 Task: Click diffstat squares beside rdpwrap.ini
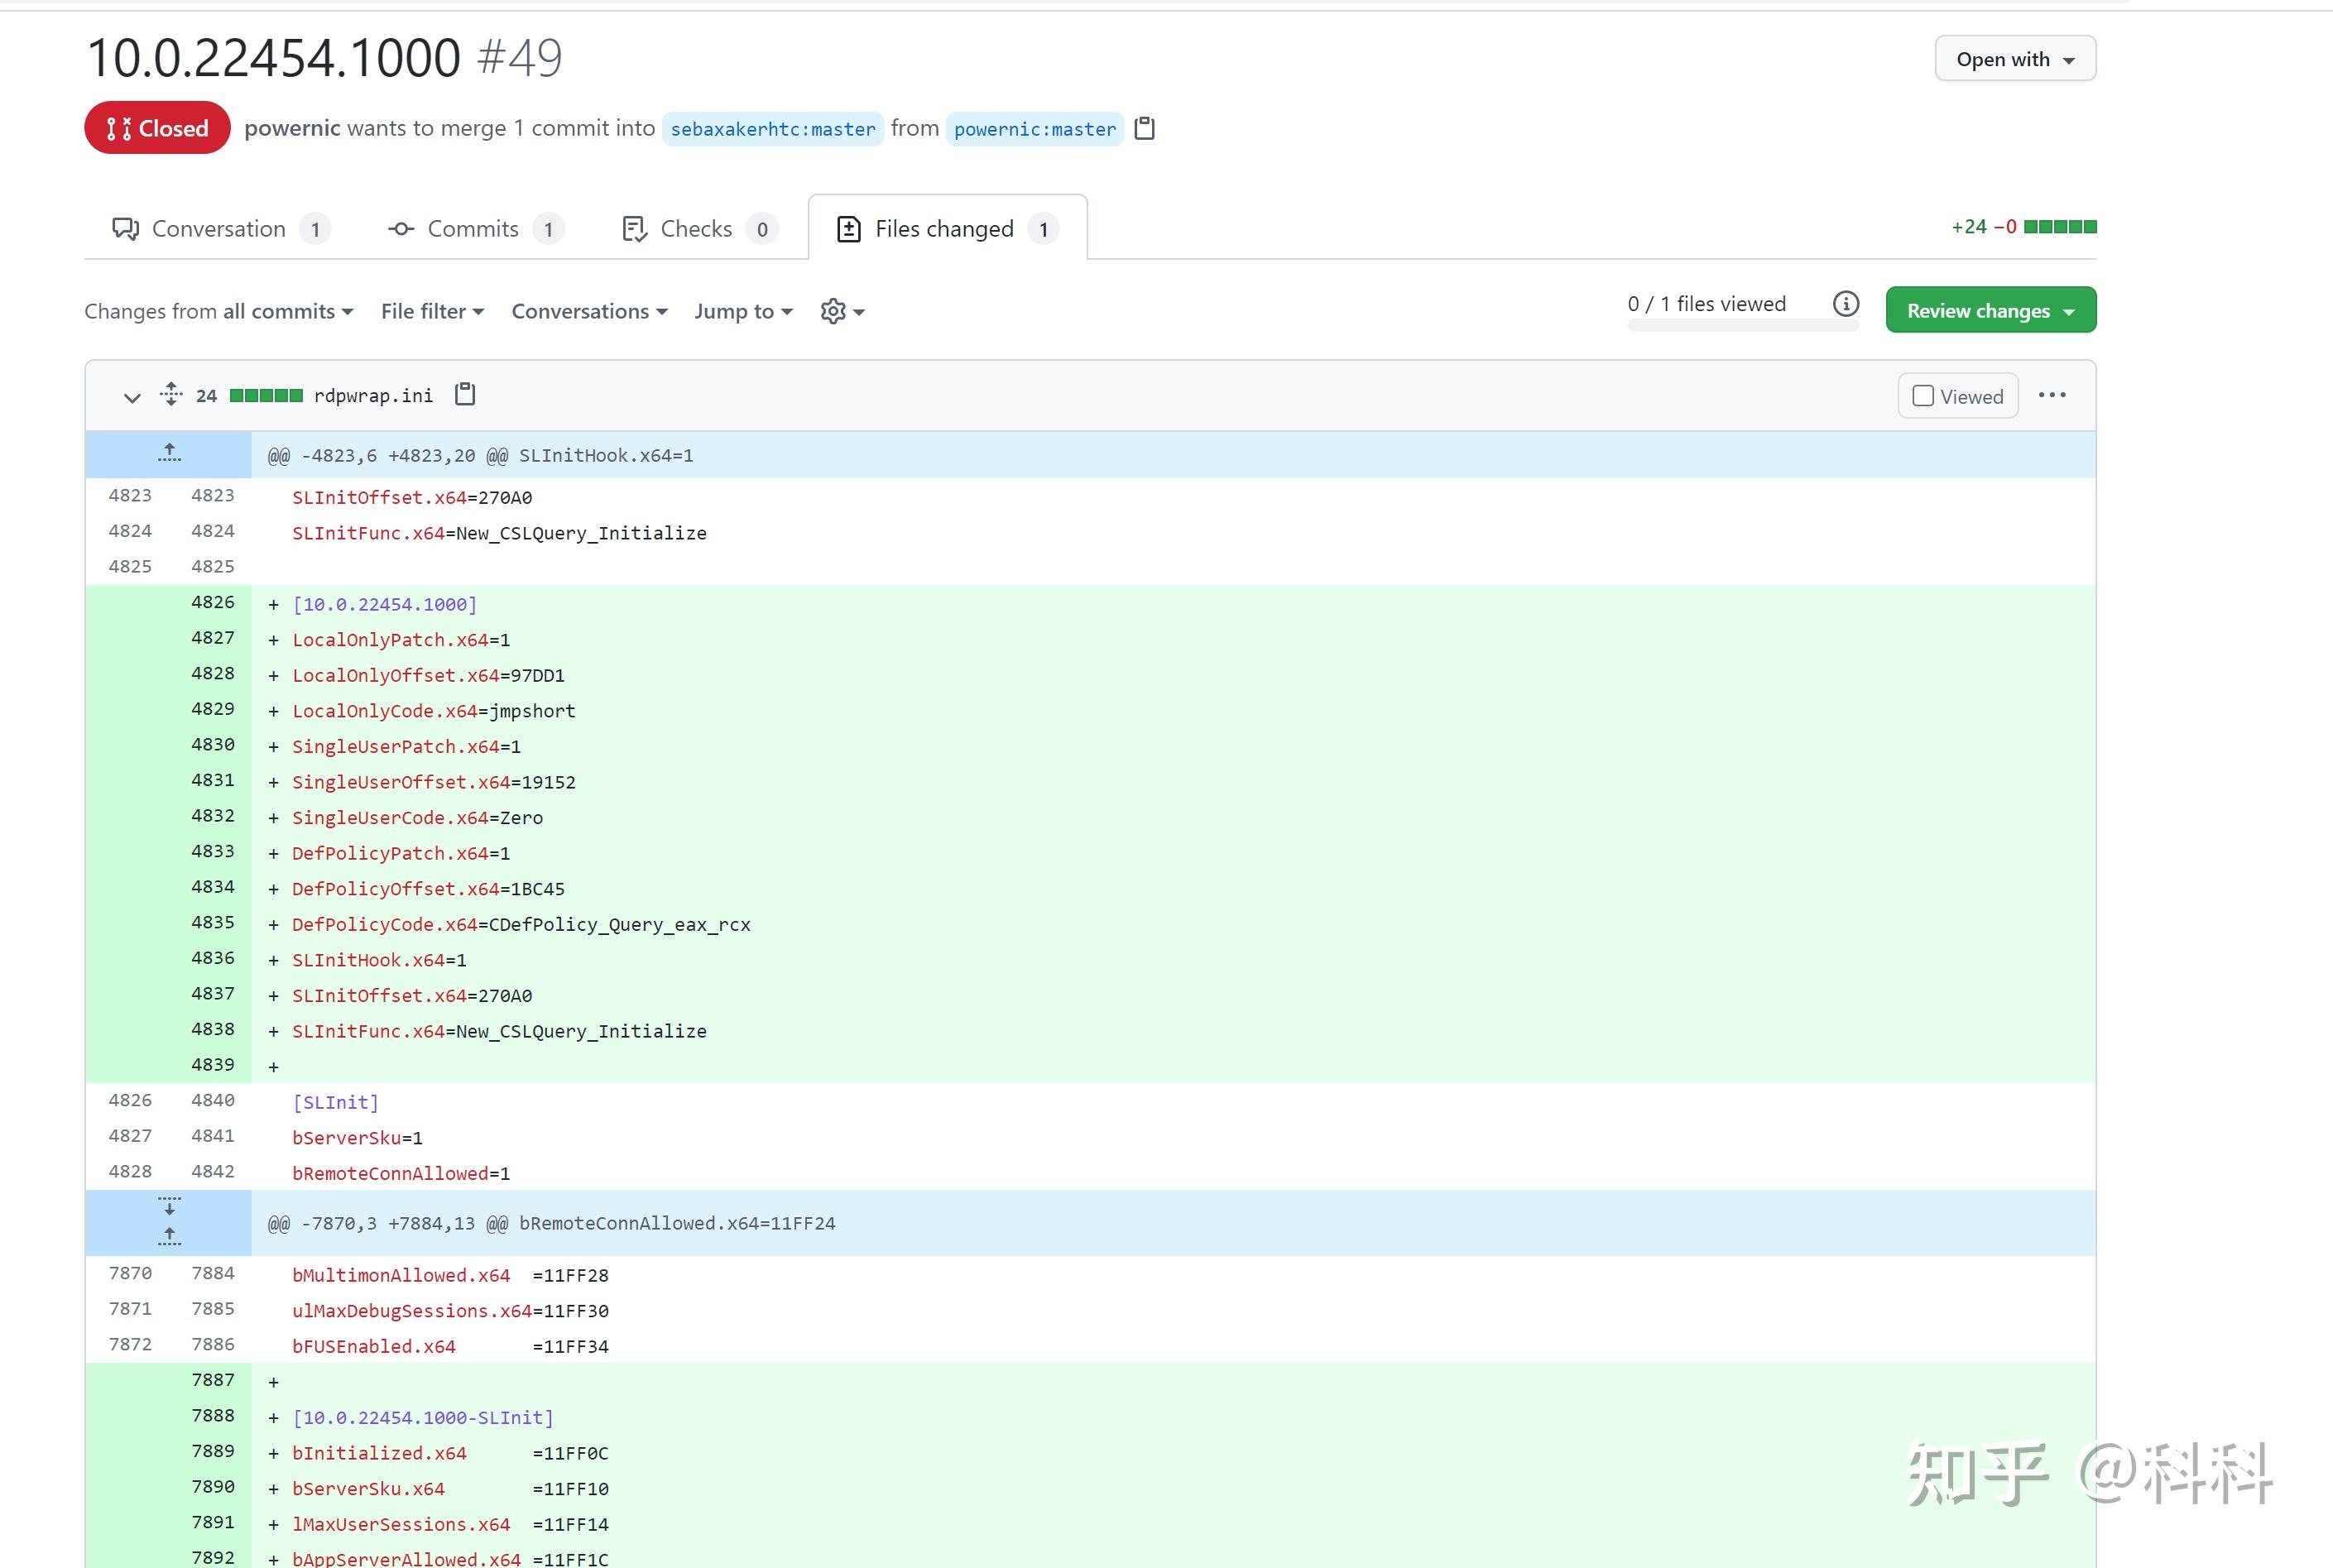click(x=266, y=395)
